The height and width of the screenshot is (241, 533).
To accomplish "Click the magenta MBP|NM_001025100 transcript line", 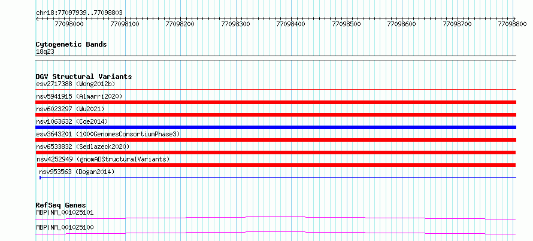I will [275, 233].
